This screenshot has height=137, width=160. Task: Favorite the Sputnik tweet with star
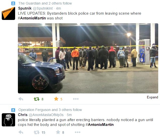(x=56, y=99)
